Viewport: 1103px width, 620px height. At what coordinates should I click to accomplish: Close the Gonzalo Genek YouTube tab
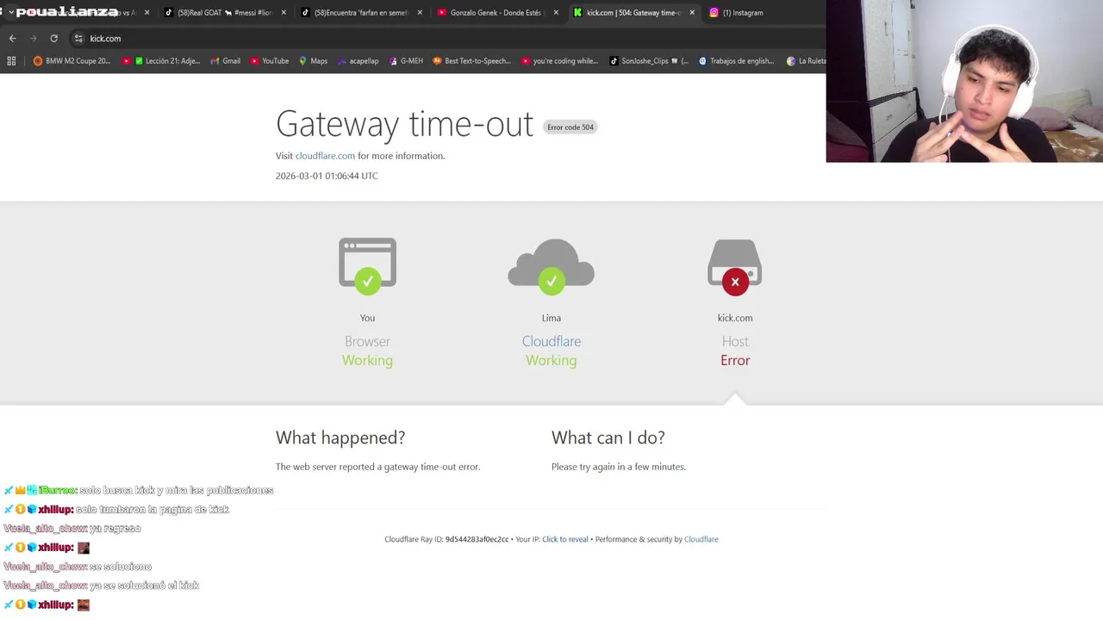pyautogui.click(x=556, y=13)
